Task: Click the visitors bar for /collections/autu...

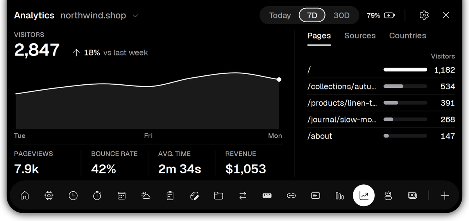Action: point(405,86)
